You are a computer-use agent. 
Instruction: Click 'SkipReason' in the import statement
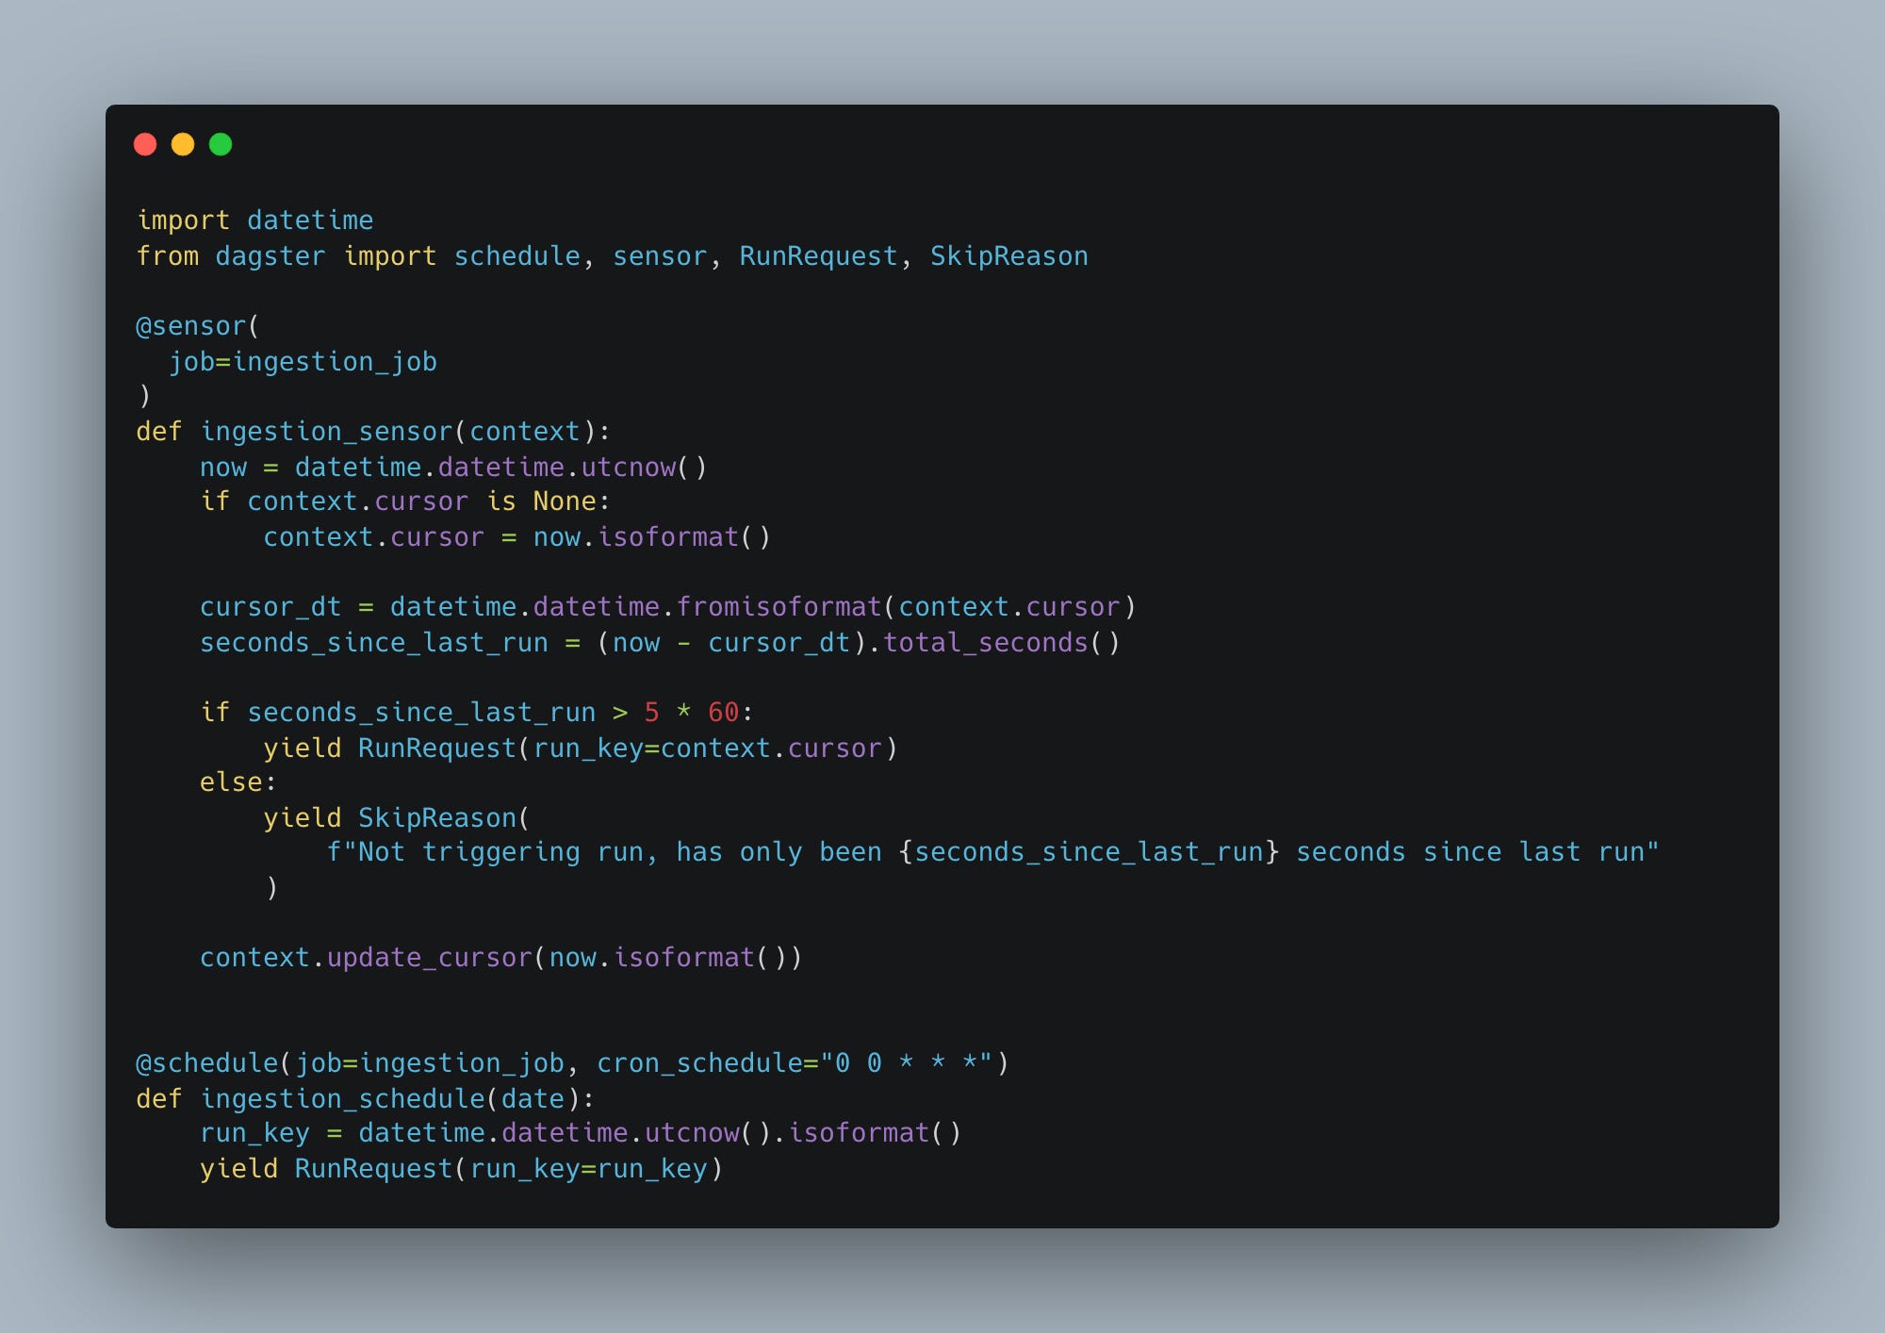[x=1009, y=256]
